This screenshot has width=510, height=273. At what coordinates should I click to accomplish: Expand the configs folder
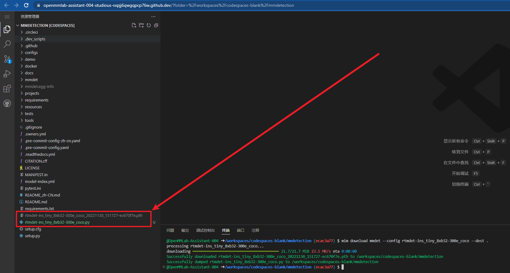click(31, 52)
